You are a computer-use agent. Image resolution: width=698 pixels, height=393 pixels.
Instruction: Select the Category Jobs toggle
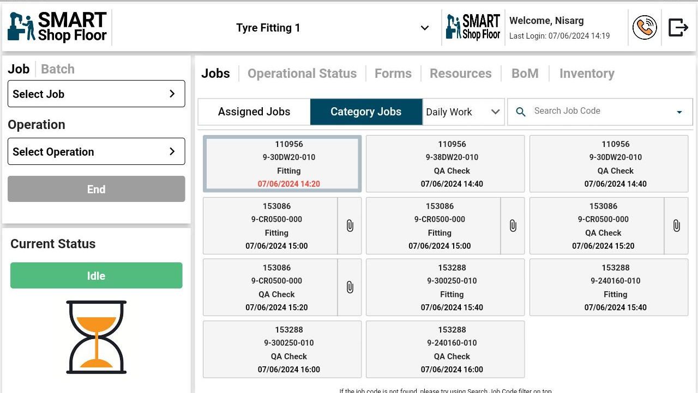click(x=366, y=112)
